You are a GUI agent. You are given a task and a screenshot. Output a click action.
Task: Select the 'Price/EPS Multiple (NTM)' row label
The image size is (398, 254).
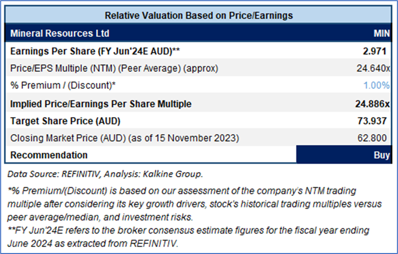point(114,68)
